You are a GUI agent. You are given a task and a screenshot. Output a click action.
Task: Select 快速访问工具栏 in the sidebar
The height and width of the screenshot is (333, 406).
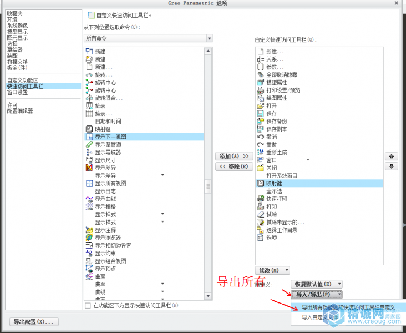pos(43,86)
